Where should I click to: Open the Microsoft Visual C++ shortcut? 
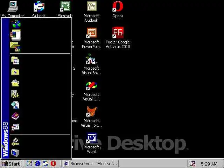91,91
